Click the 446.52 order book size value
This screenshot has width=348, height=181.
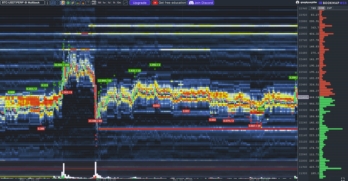pos(314,104)
